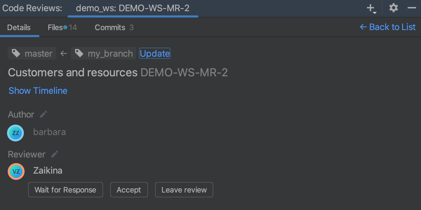This screenshot has height=210, width=421.
Task: Switch to the Files tab
Action: tap(55, 27)
